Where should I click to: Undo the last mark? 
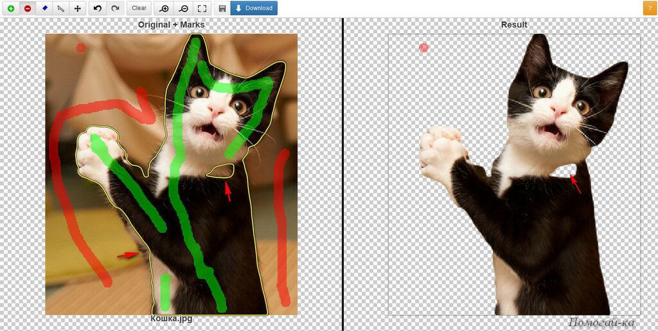point(98,8)
